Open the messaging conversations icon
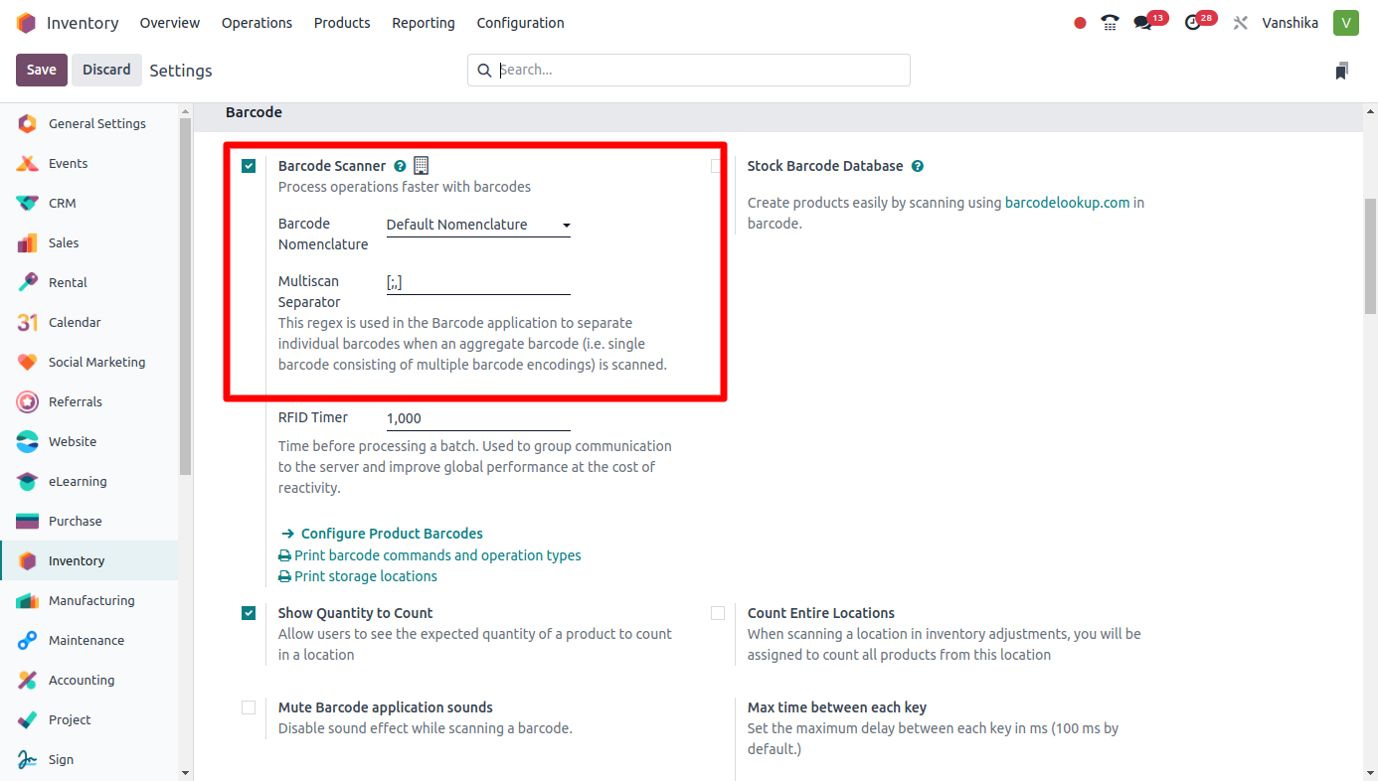The height and width of the screenshot is (781, 1378). coord(1141,22)
